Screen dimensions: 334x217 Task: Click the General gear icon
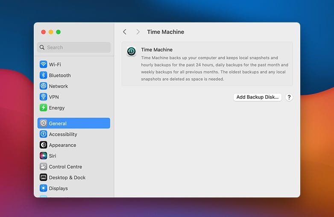[x=43, y=123]
